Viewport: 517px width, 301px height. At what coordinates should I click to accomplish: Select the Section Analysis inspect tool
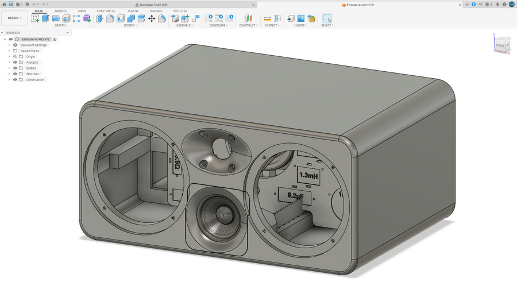tap(277, 18)
